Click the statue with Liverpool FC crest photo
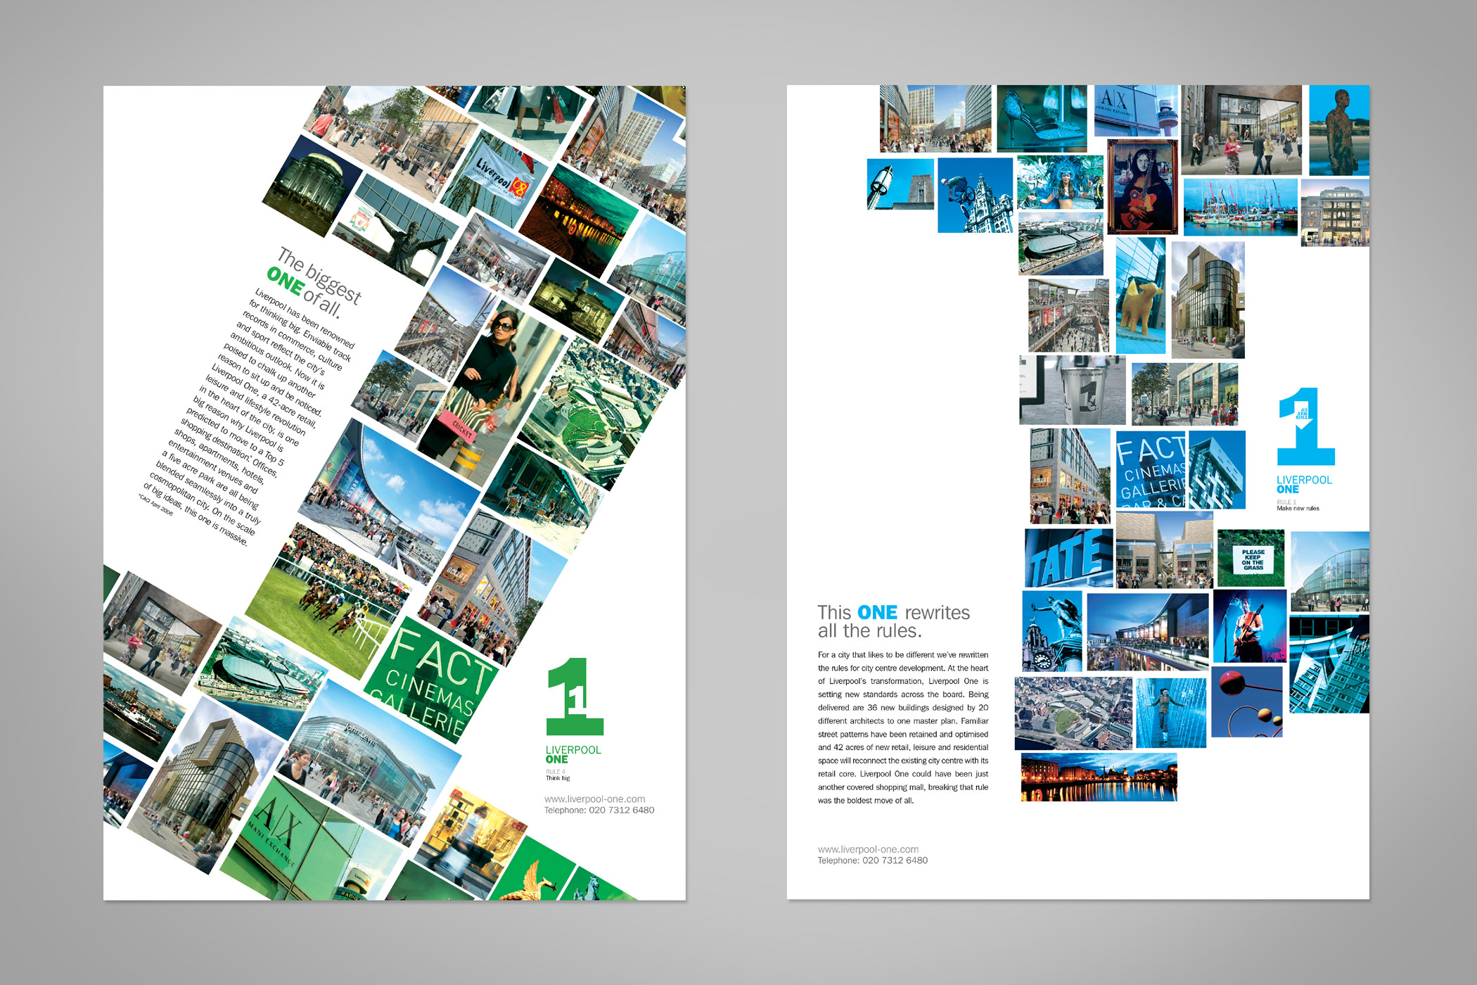The width and height of the screenshot is (1477, 985). 395,230
